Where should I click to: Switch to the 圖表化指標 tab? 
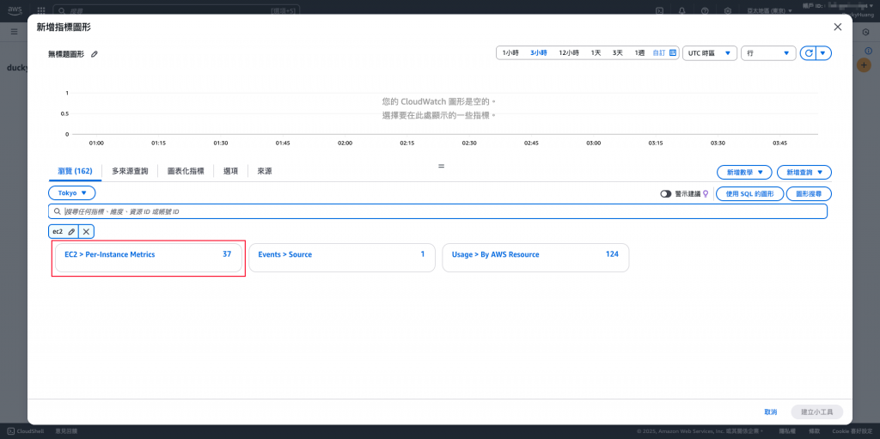click(186, 171)
